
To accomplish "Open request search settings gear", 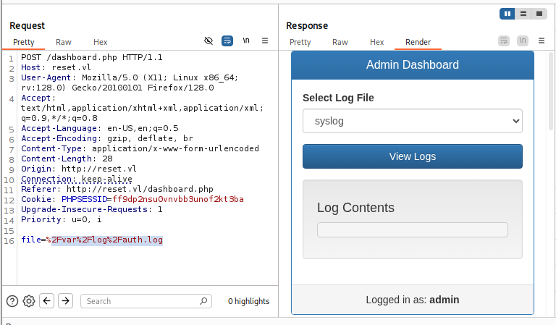I will (x=29, y=301).
